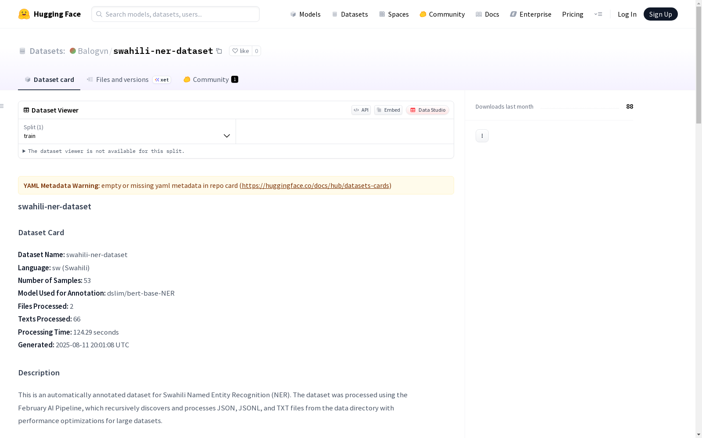Focus the search models, datasets, users field
The image size is (702, 438).
(175, 14)
